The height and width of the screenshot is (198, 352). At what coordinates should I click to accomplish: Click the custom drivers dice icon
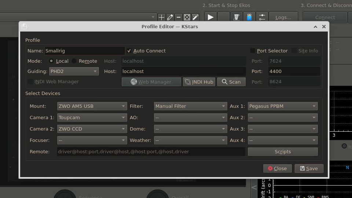click(x=187, y=17)
